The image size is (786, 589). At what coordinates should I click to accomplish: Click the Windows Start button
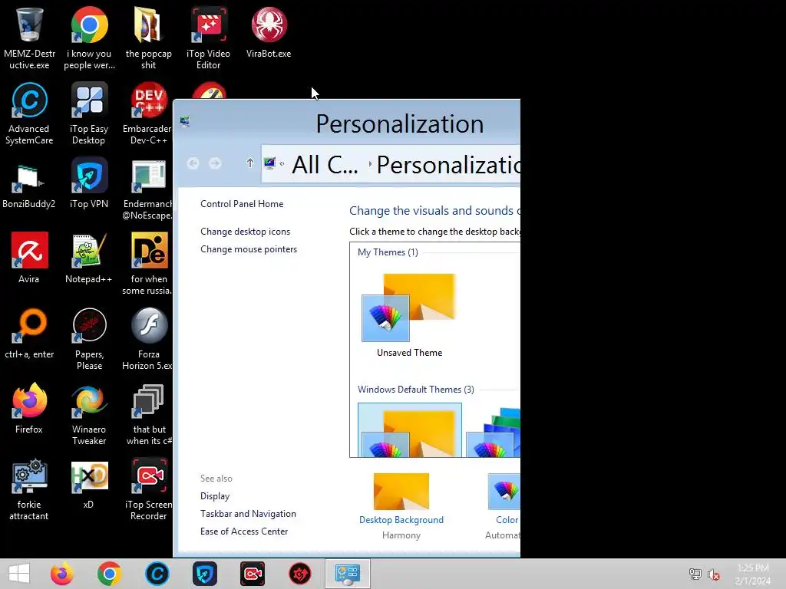coord(19,574)
